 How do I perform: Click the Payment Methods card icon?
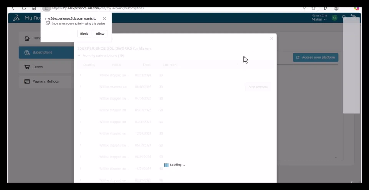click(x=27, y=81)
